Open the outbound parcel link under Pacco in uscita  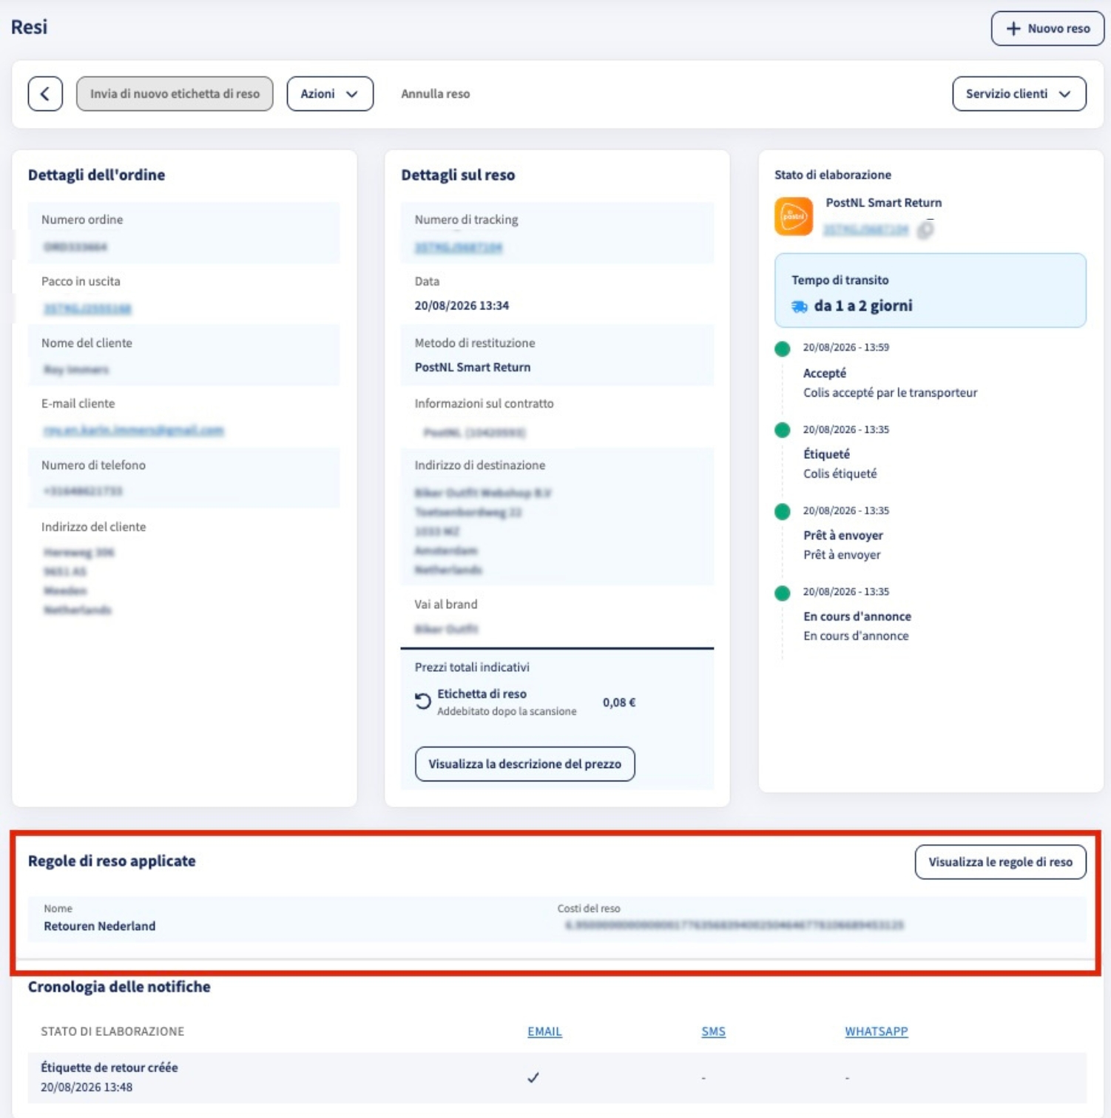[x=87, y=309]
